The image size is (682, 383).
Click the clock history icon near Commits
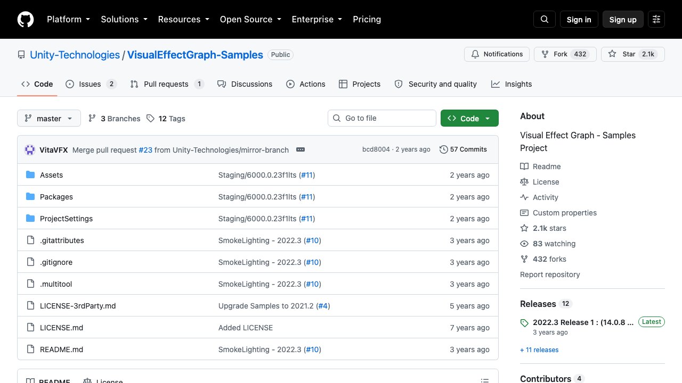pos(443,149)
